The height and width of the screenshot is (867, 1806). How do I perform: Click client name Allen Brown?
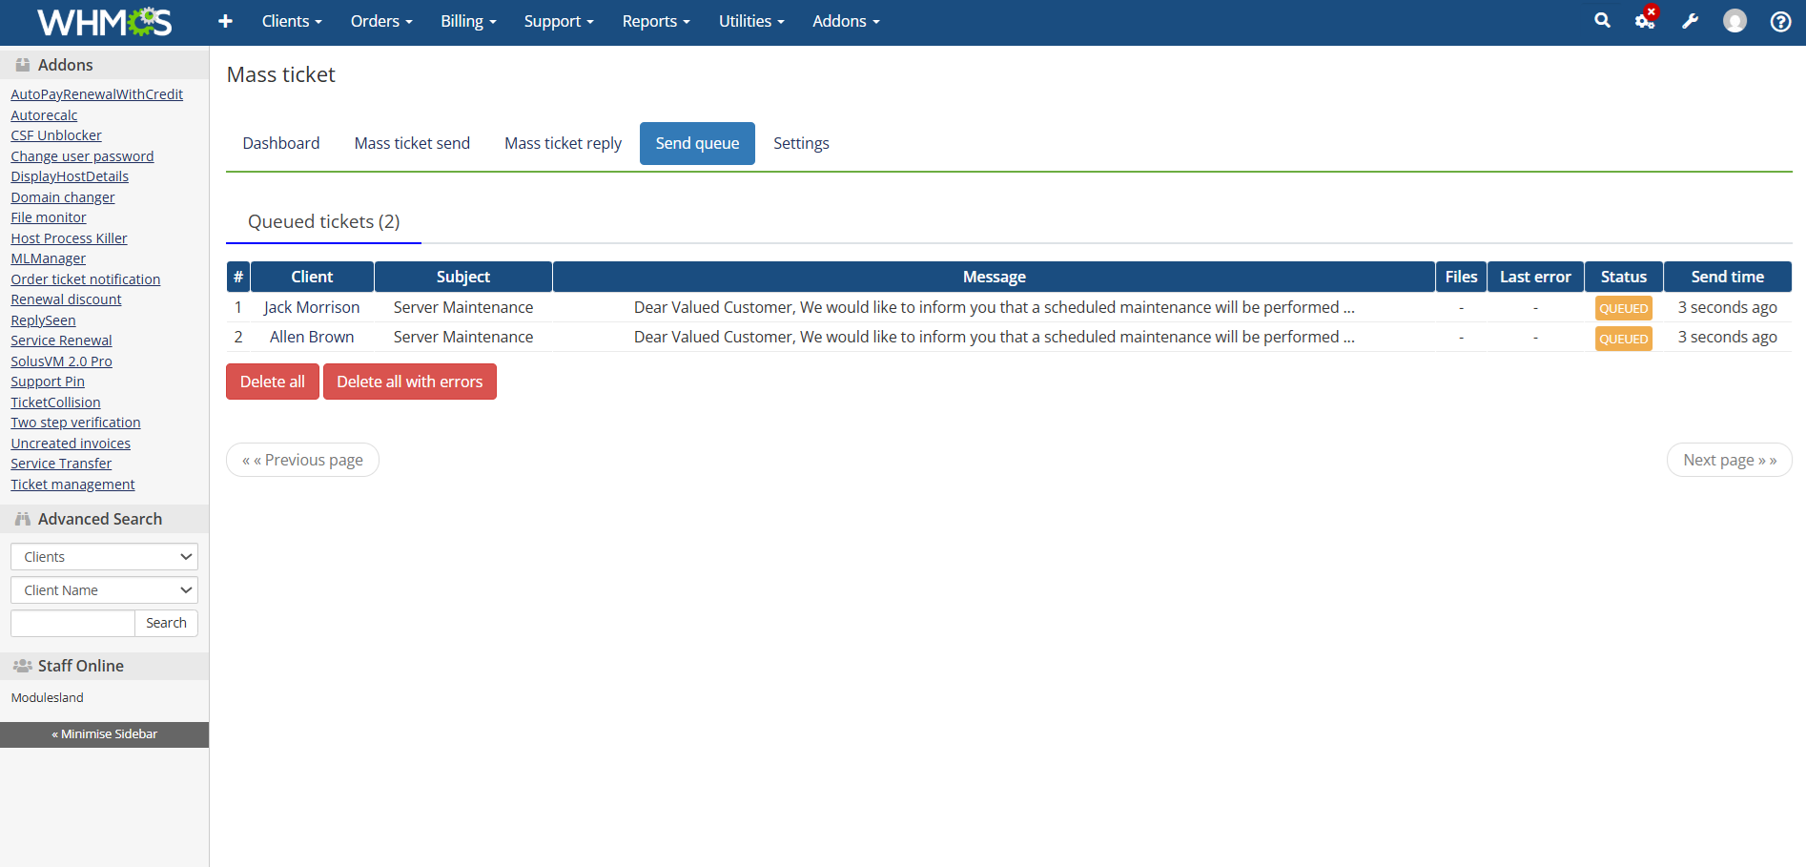(x=312, y=337)
